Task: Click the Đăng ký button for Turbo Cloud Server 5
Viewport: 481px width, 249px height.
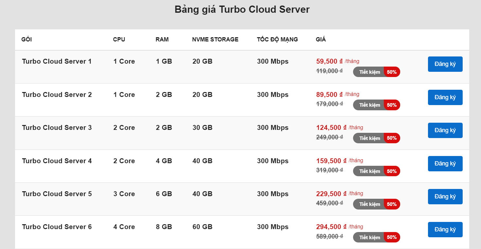Action: coord(445,196)
